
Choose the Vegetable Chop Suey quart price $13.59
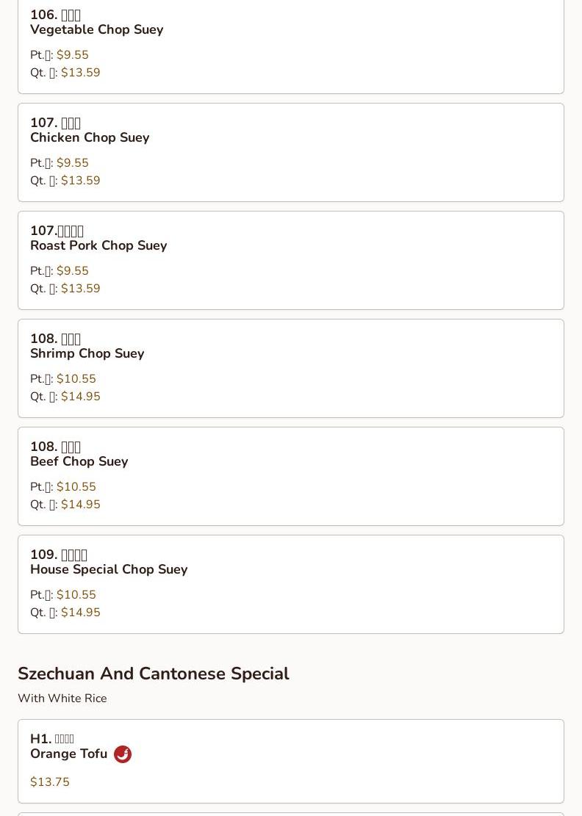(81, 72)
